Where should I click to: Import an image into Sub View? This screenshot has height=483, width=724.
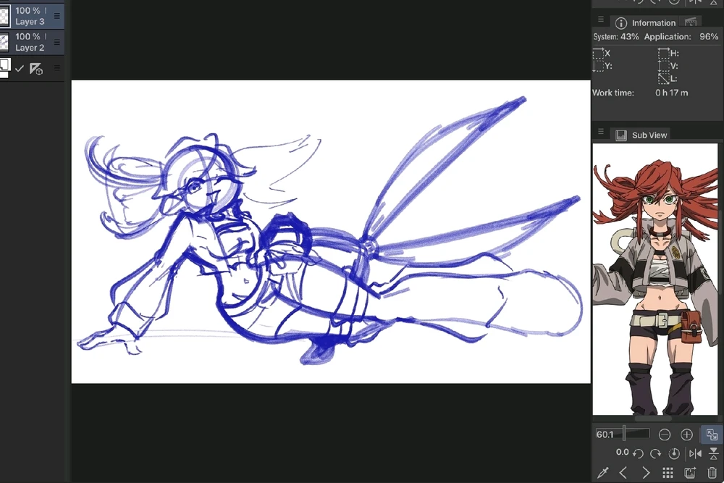(690, 473)
